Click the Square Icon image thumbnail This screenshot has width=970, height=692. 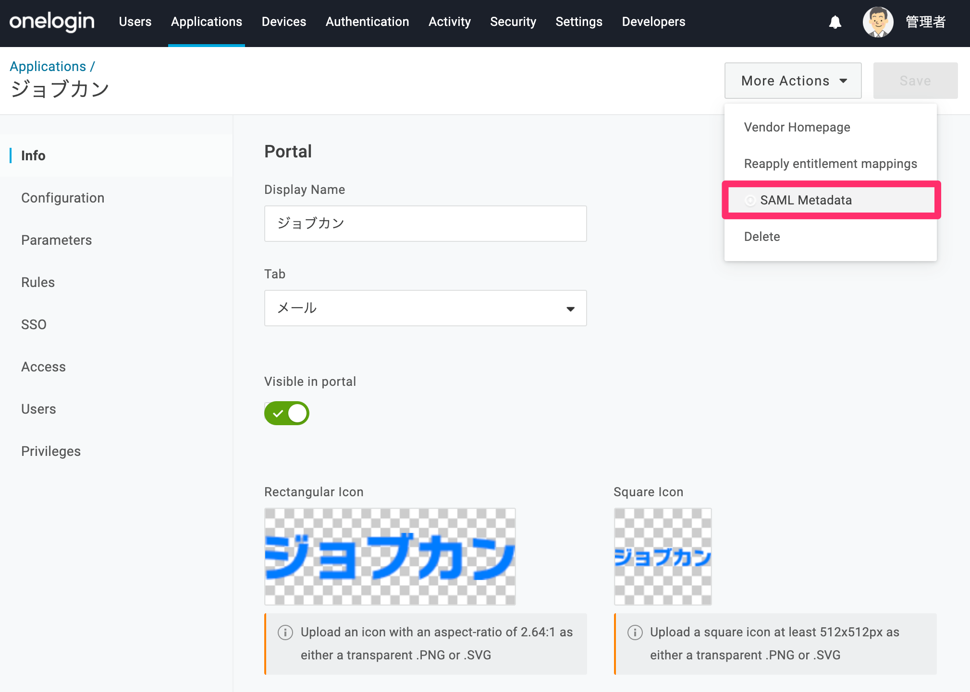663,557
